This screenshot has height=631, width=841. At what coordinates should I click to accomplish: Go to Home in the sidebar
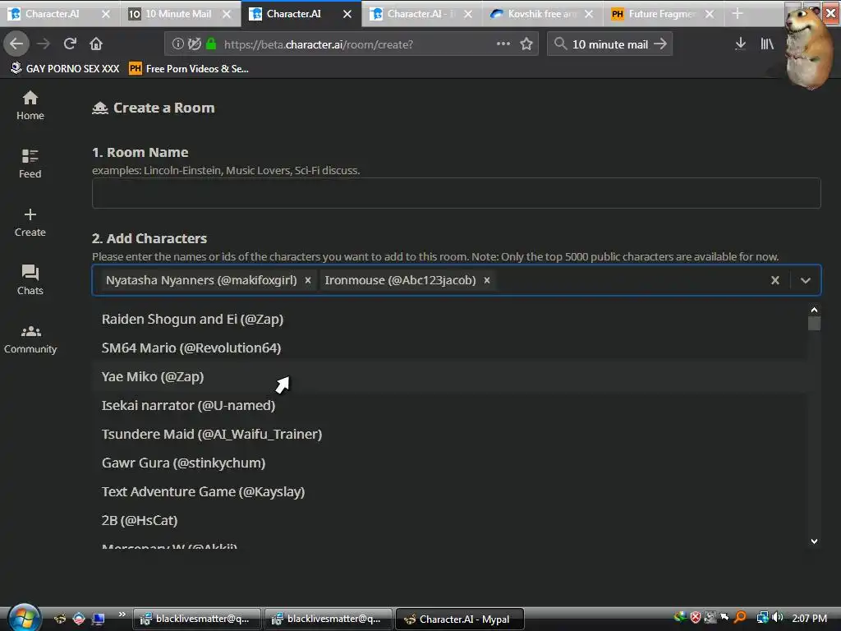point(30,105)
